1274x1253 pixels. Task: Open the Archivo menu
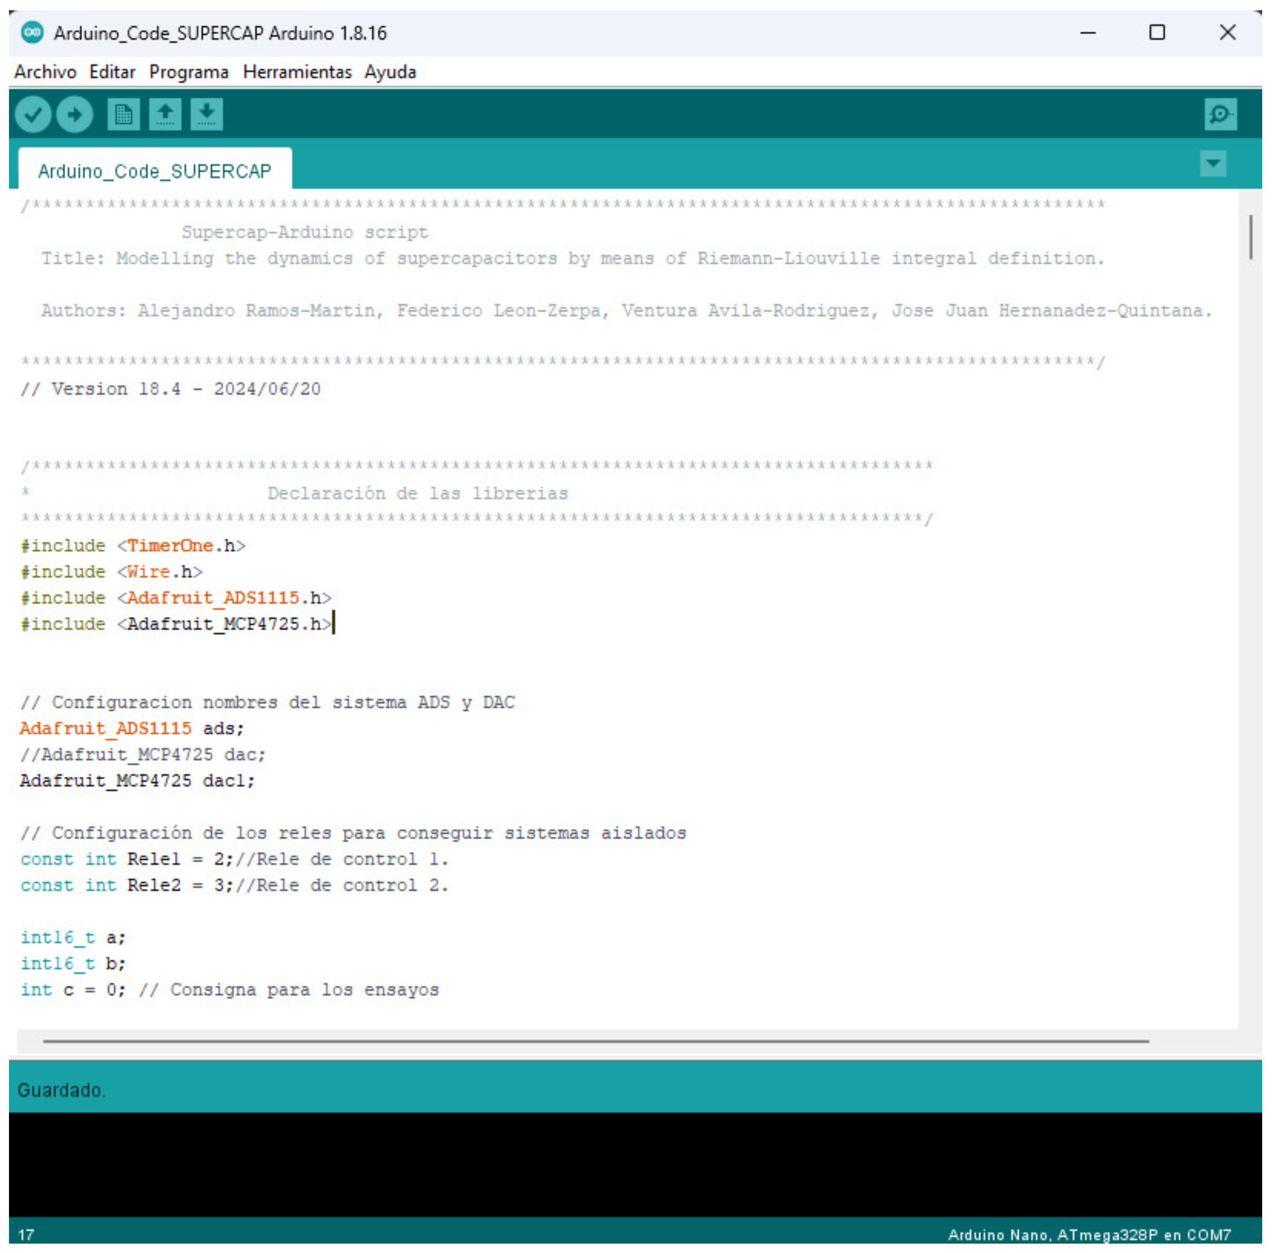[x=45, y=72]
